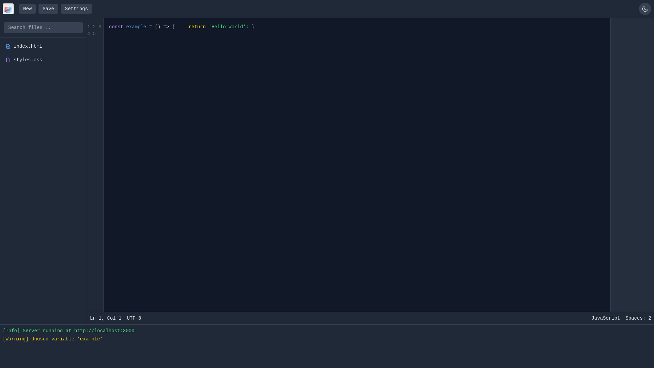Click the 'Spaces: 2' indentation indicator
The height and width of the screenshot is (368, 654).
coord(638,318)
